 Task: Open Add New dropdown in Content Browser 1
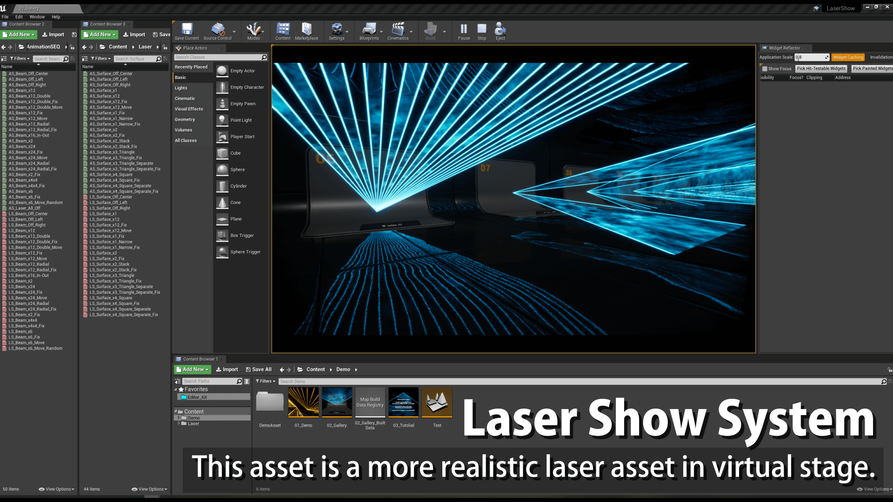point(193,370)
